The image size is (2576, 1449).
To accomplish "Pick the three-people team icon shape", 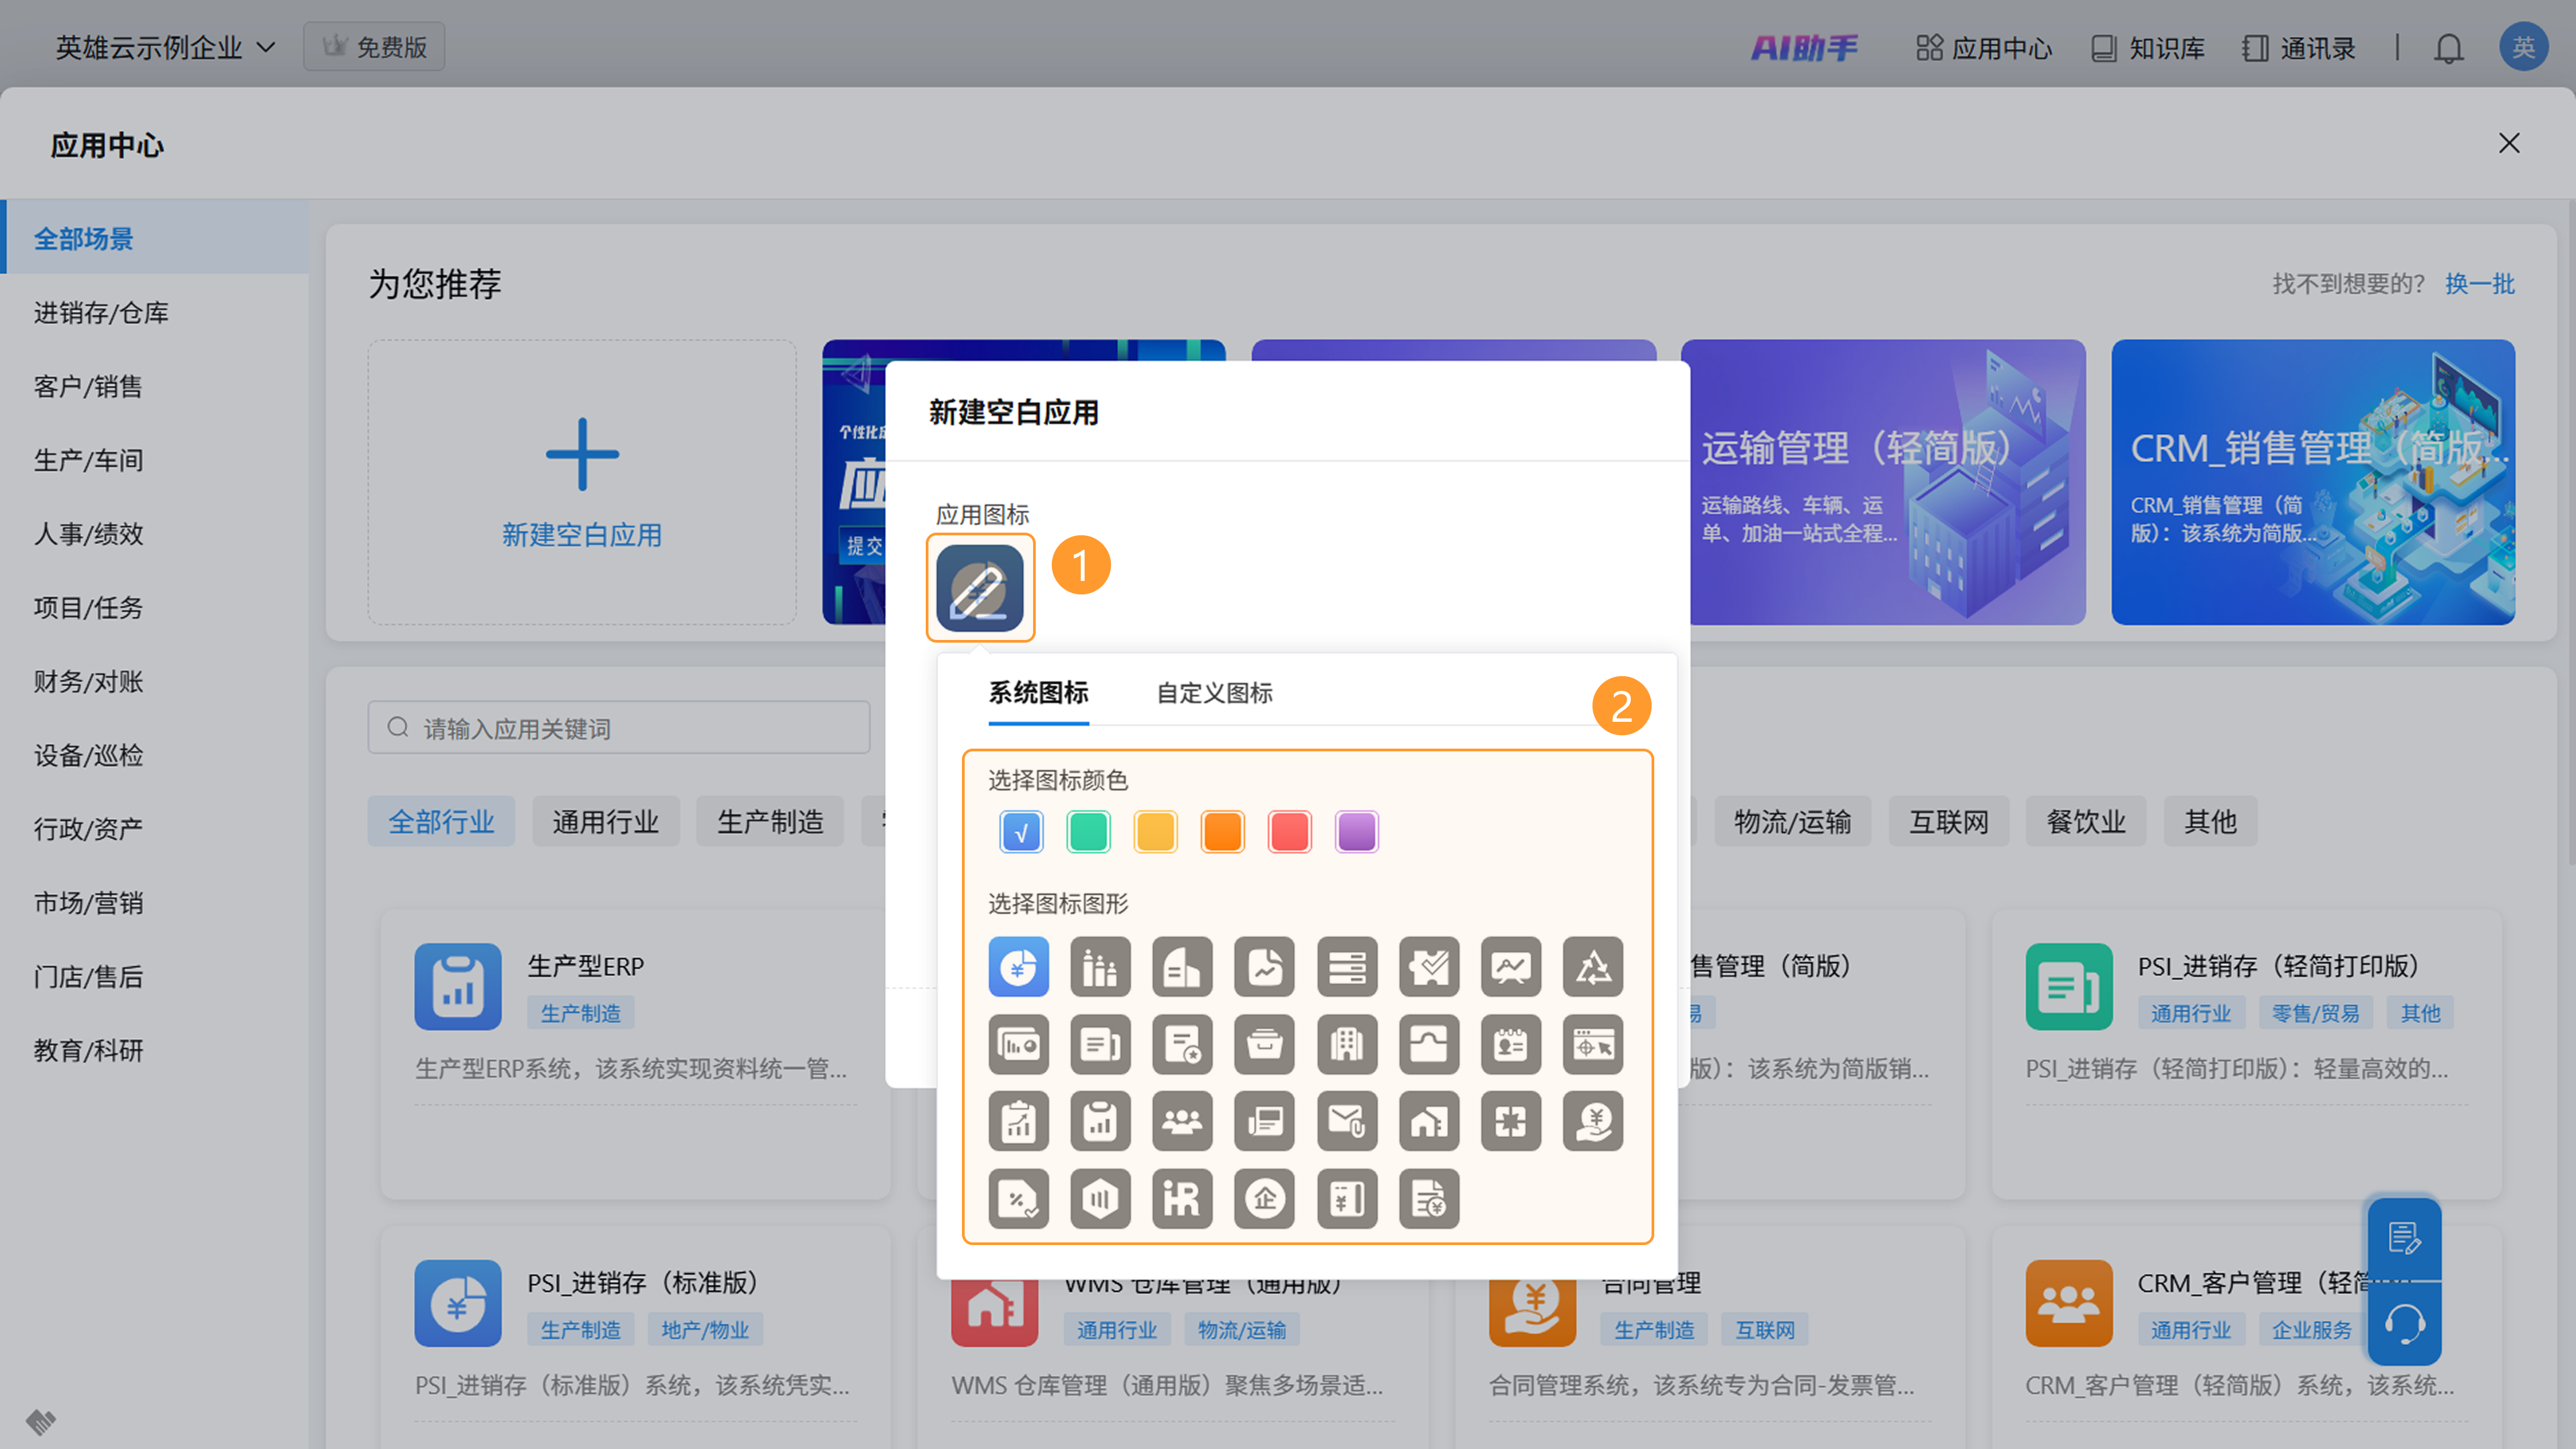I will 1182,1121.
